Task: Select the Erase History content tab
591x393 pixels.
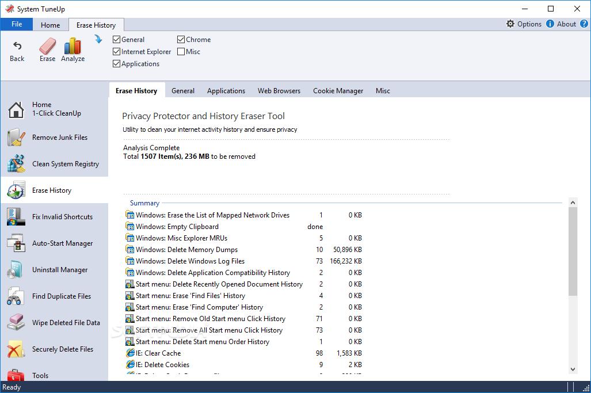Action: (136, 91)
